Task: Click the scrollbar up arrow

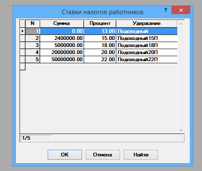Action: coord(181,24)
